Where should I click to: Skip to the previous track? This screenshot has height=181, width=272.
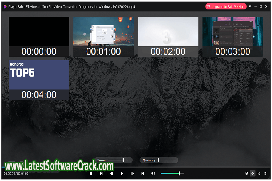101,173
